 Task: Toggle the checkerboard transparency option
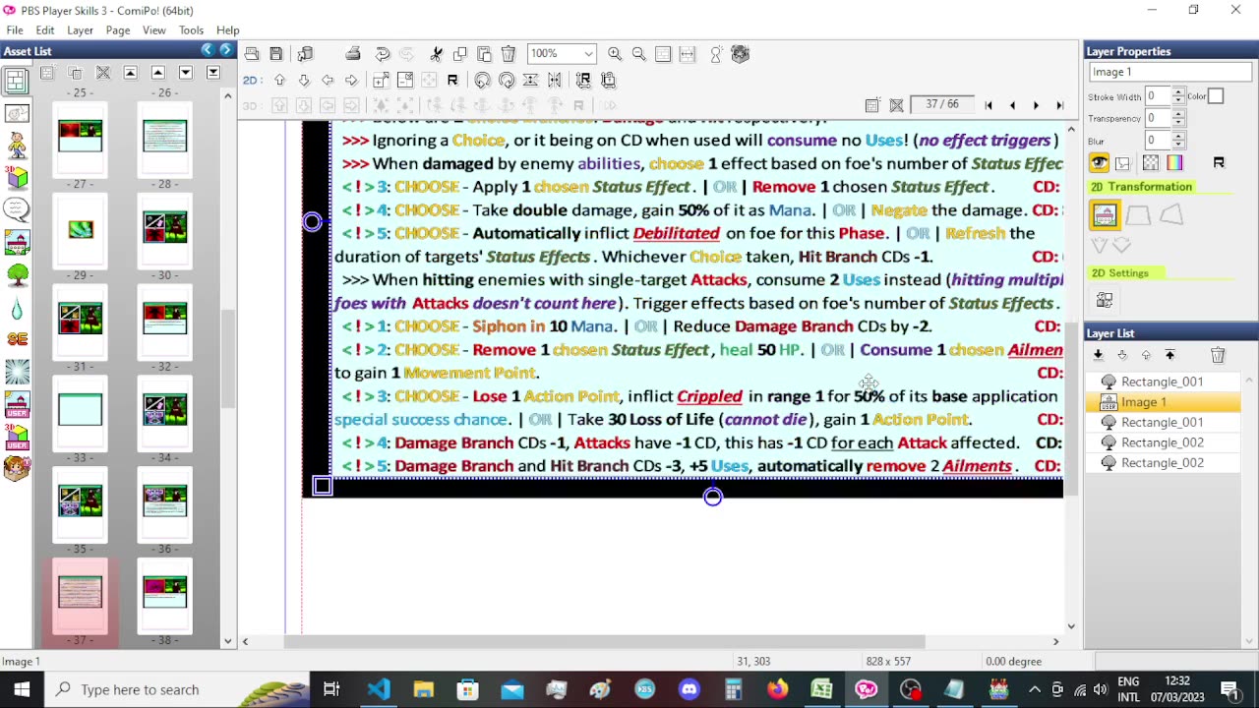pyautogui.click(x=1151, y=163)
